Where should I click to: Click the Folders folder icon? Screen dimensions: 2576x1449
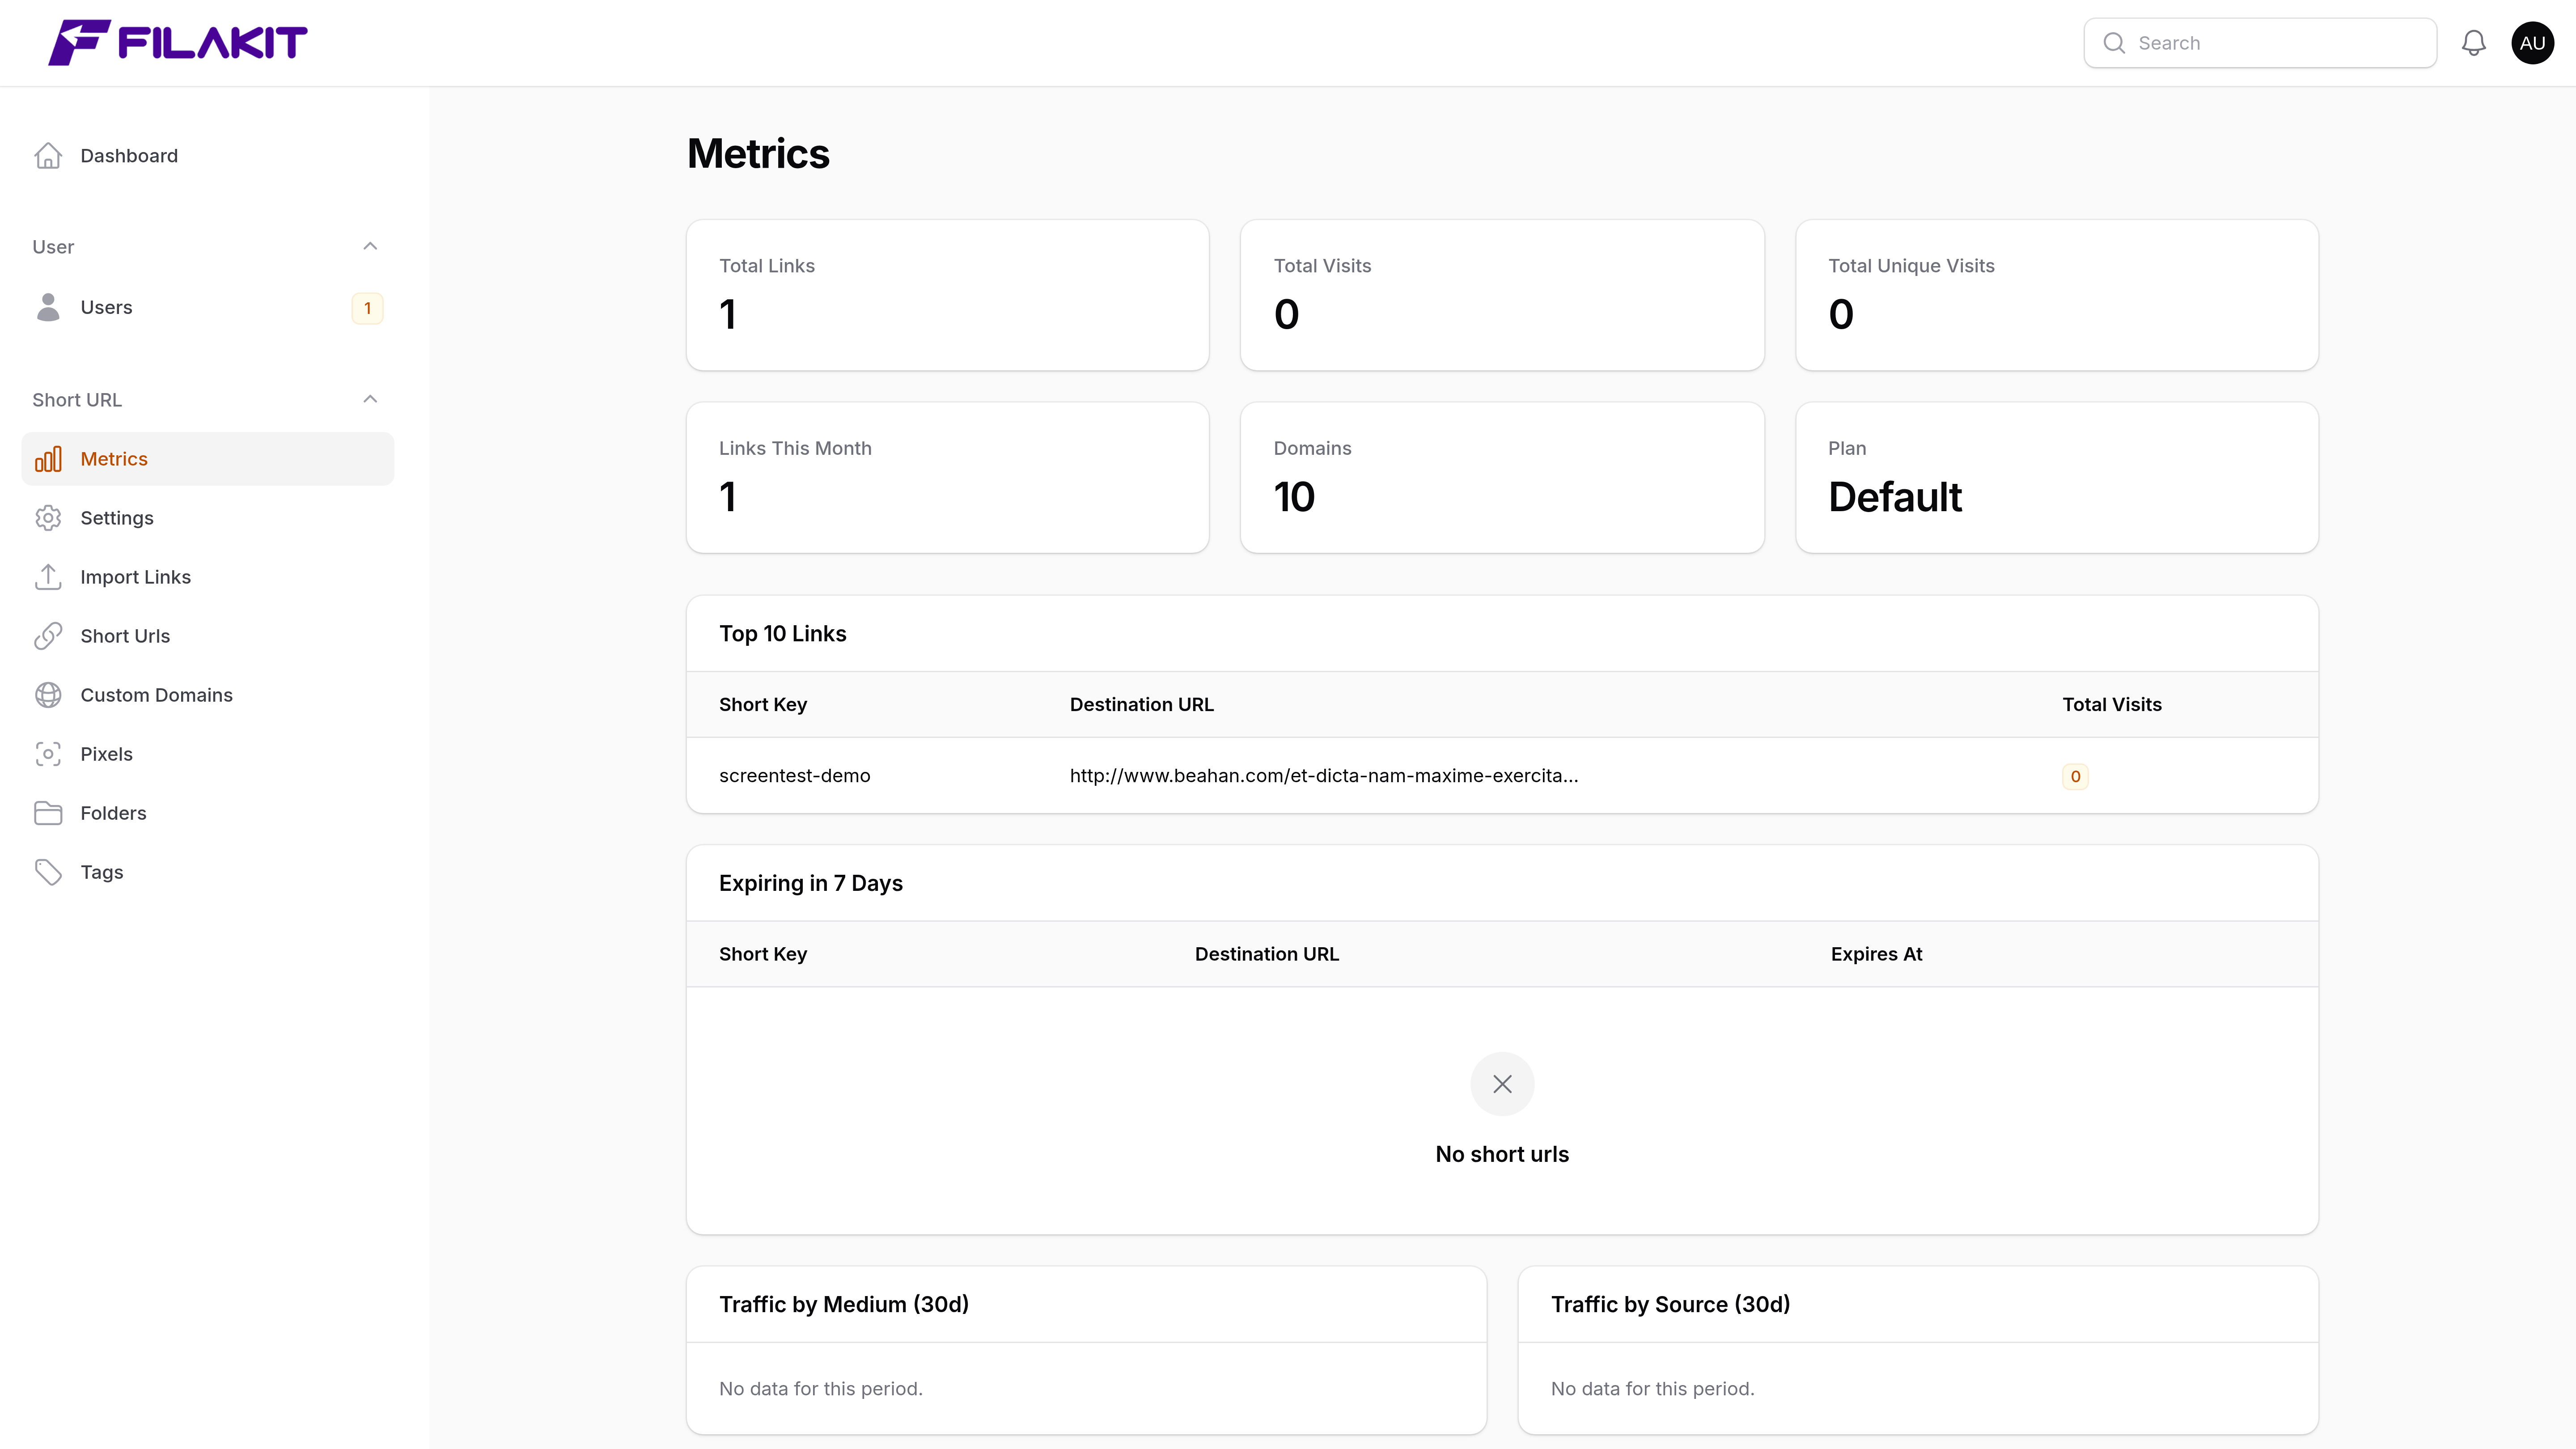pyautogui.click(x=48, y=813)
